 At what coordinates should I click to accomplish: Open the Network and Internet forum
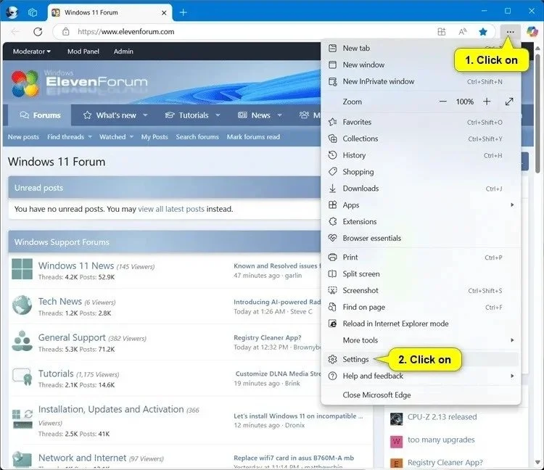click(x=82, y=458)
